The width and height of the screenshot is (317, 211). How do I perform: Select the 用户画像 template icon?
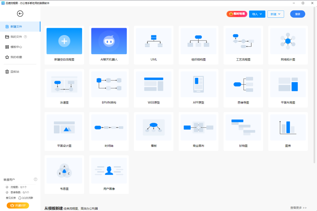pyautogui.click(x=109, y=170)
